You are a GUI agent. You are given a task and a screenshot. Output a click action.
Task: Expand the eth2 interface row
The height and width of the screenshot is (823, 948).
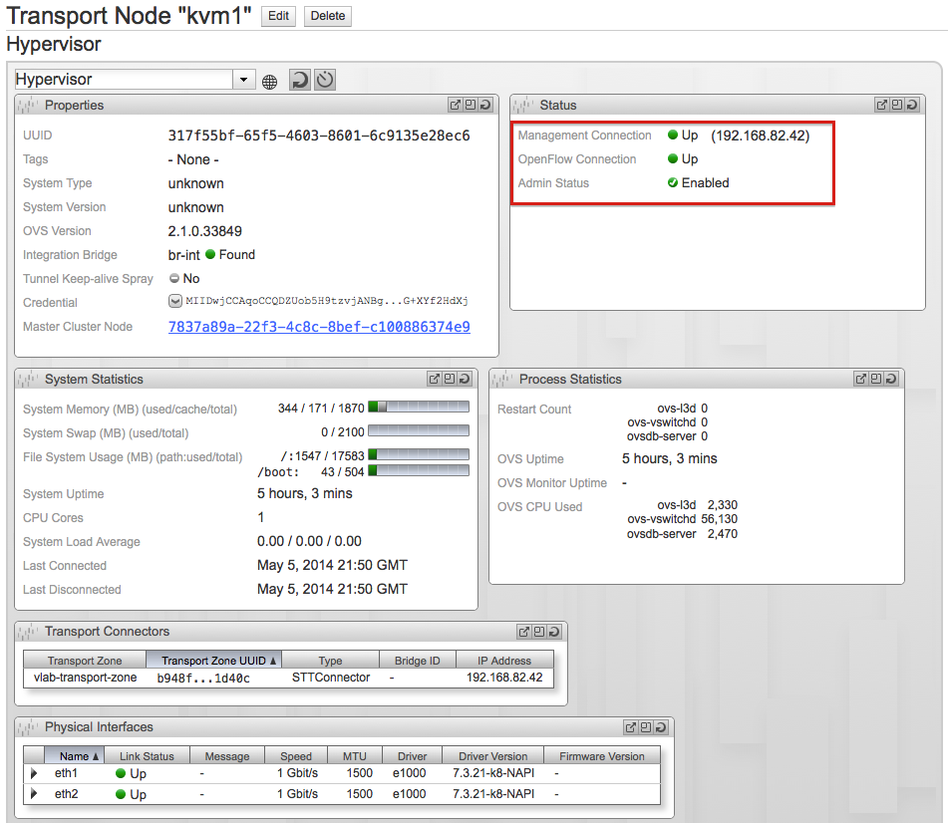[33, 794]
